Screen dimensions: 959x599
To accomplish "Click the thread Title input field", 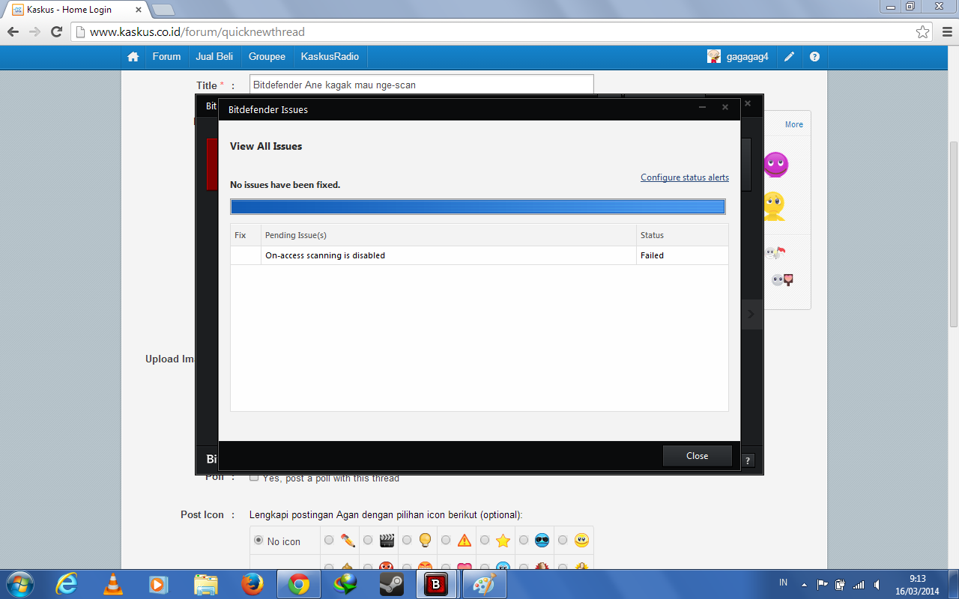I will coord(421,85).
